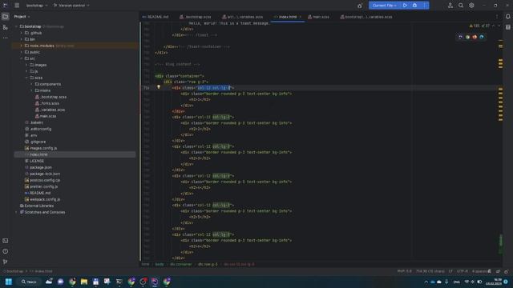Click Windows taskbar Search box
This screenshot has height=288, width=513.
tap(29, 282)
